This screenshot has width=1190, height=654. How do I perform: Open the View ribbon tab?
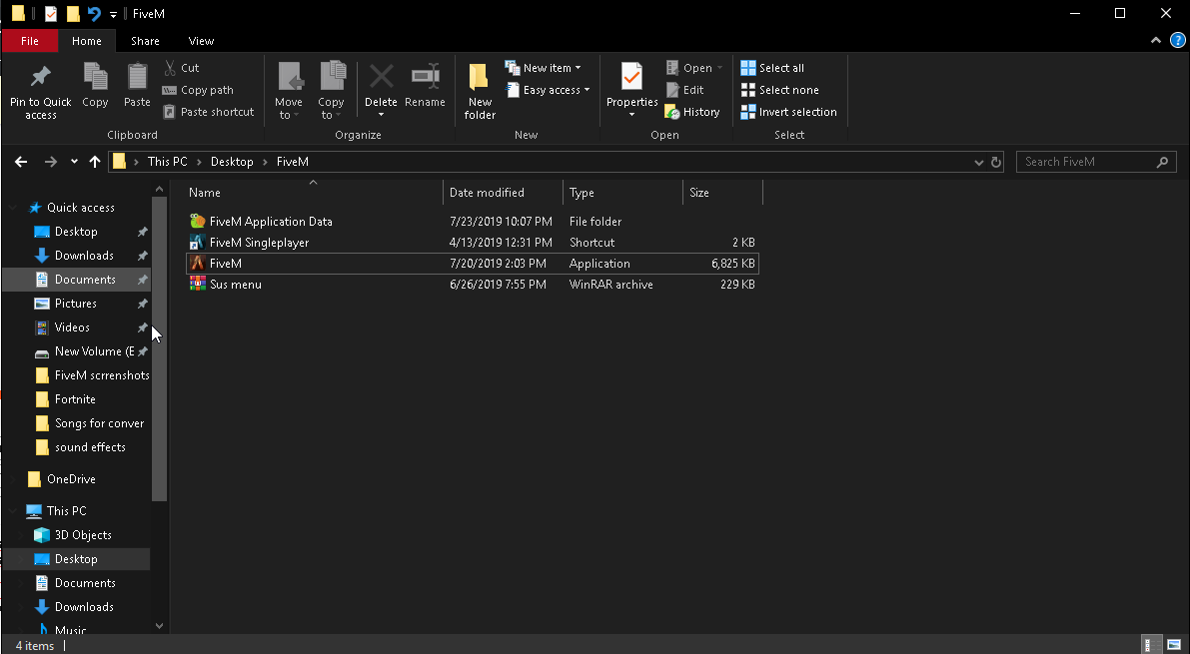coord(201,41)
